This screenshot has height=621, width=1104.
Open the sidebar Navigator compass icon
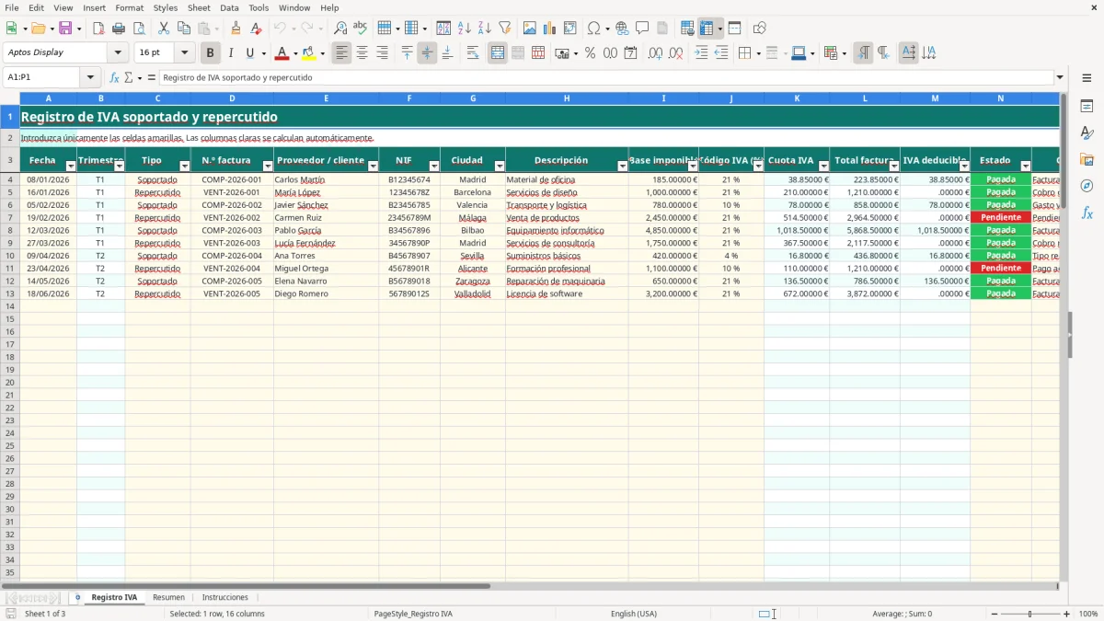pos(1087,186)
